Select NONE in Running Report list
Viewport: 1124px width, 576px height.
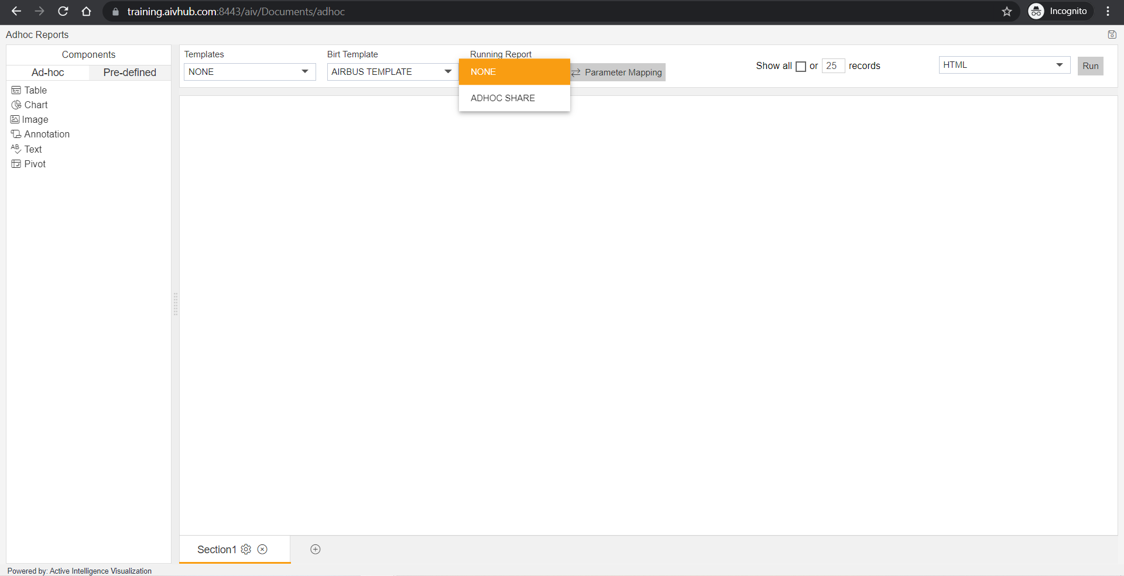pos(515,72)
